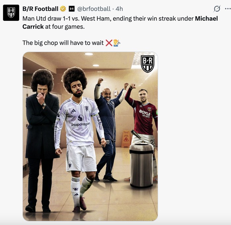
Task: Click the red cross emoji
Action: click(x=109, y=43)
